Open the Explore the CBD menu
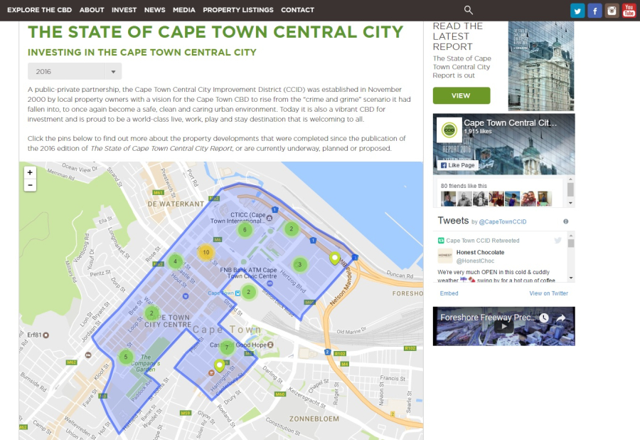The width and height of the screenshot is (640, 440). 40,10
